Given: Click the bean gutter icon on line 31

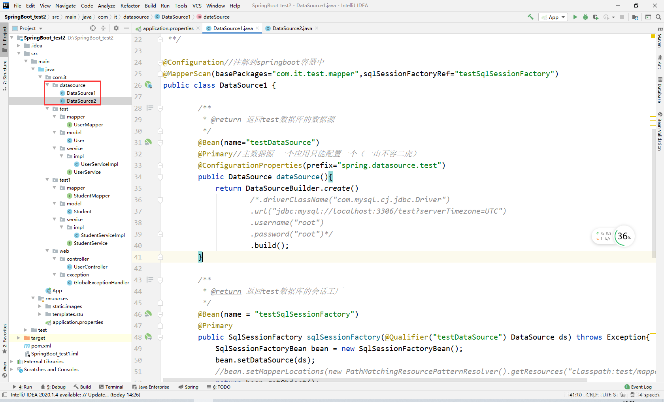Looking at the screenshot, I should 148,142.
